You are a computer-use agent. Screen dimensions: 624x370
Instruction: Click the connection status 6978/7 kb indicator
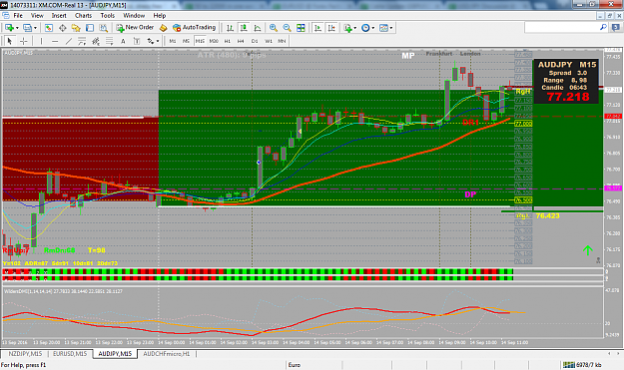[x=582, y=365]
